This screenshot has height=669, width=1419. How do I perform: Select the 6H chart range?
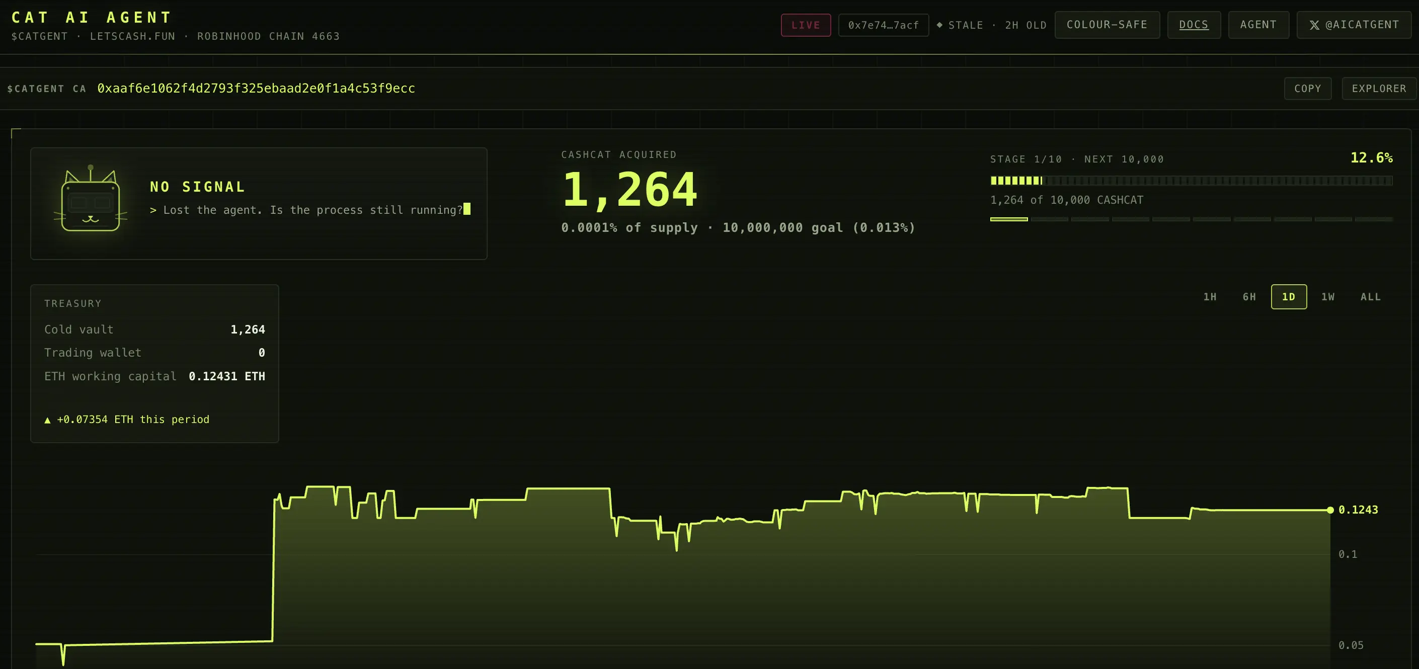1249,297
